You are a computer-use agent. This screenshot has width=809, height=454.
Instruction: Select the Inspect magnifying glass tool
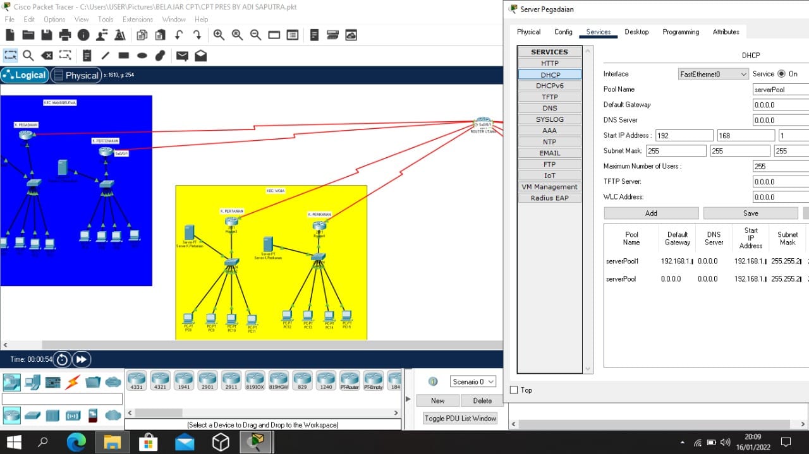tap(28, 56)
